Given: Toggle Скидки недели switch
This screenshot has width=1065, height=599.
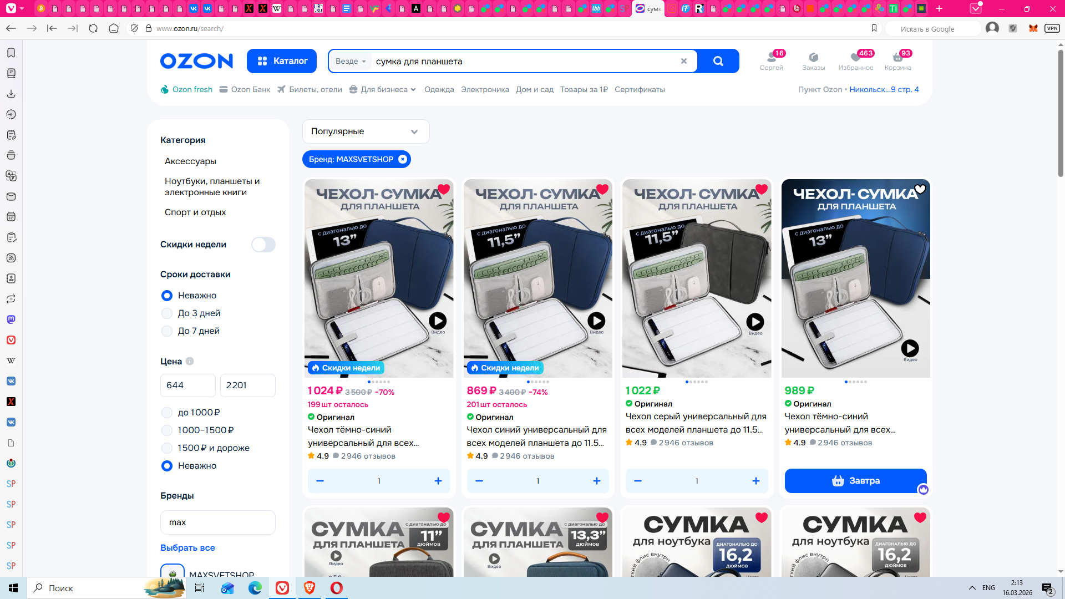Looking at the screenshot, I should (x=263, y=245).
